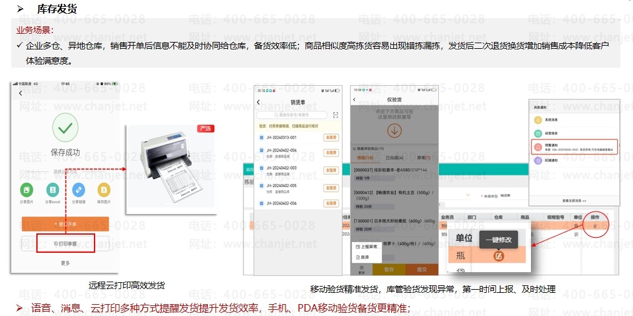The height and width of the screenshot is (316, 633).
Task: Open 预警通知 alert entry
Action: point(574,147)
